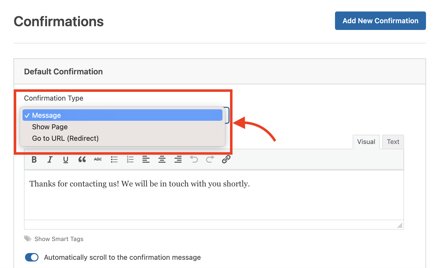438x268 pixels.
Task: Insert a blockquote using quote icon
Action: coord(82,159)
